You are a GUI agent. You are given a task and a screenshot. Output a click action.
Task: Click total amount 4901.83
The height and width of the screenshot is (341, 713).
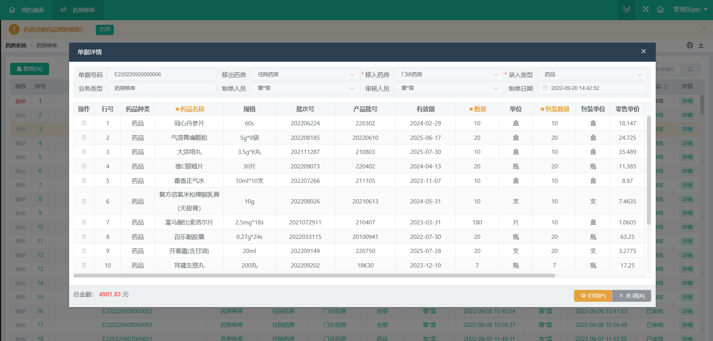tap(110, 295)
